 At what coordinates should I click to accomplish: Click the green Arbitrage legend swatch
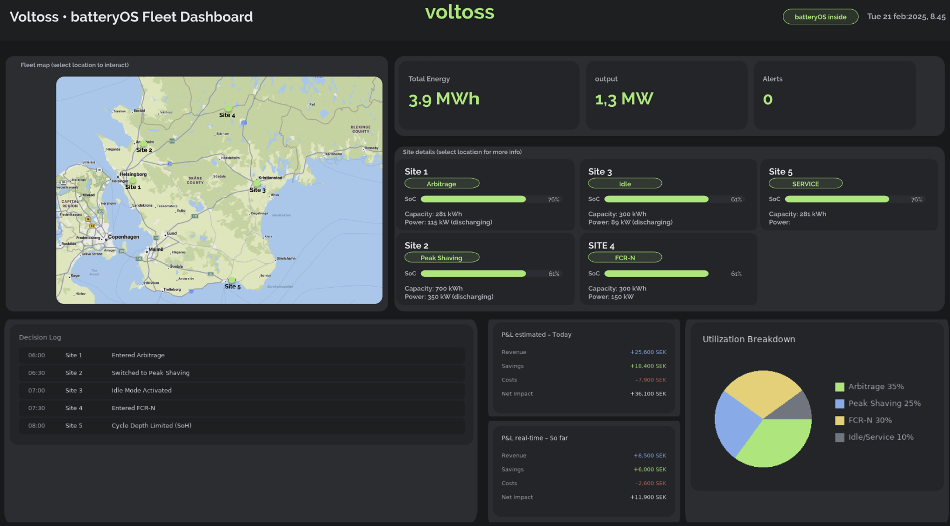point(839,387)
